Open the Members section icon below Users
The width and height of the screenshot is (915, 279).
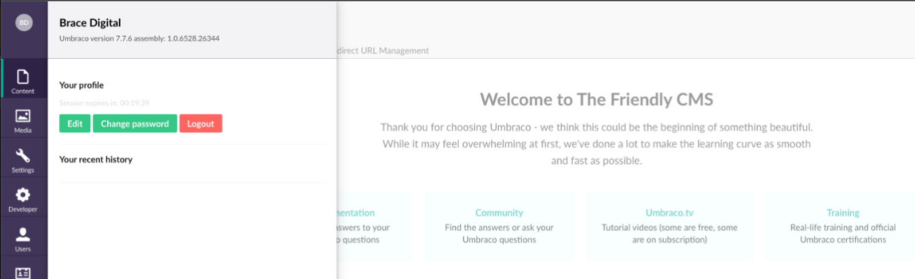(23, 272)
